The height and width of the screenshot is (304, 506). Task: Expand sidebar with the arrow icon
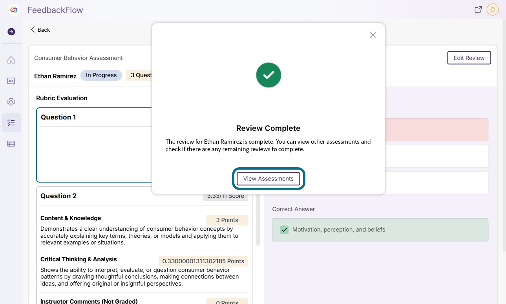pos(11,32)
